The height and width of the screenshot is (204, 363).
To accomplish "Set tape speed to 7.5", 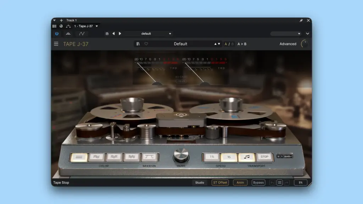I will pos(212,157).
